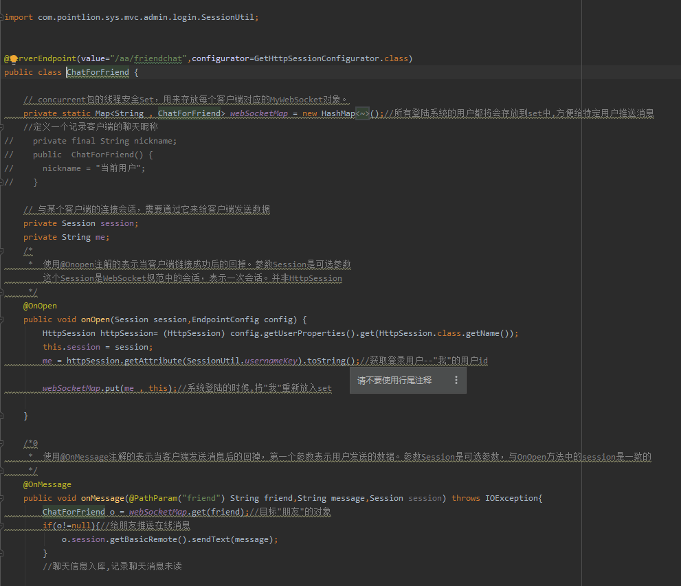Click the yellow lightbulb quick-fix icon
The height and width of the screenshot is (586, 681).
pyautogui.click(x=13, y=59)
